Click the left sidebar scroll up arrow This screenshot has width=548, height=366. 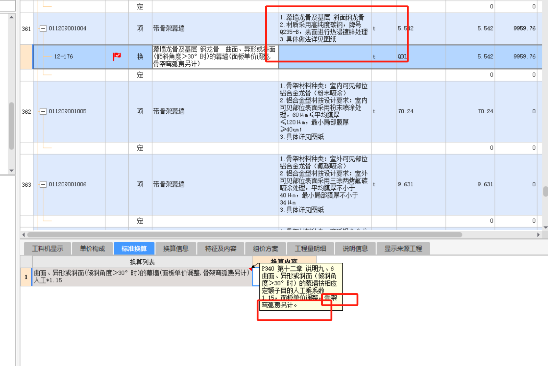click(x=11, y=17)
